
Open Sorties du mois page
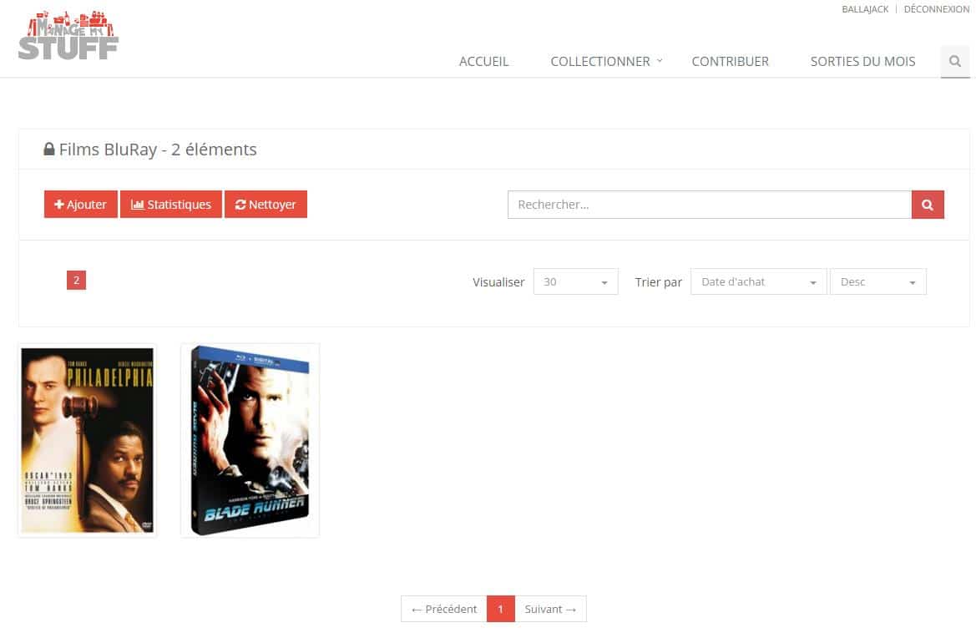point(862,62)
